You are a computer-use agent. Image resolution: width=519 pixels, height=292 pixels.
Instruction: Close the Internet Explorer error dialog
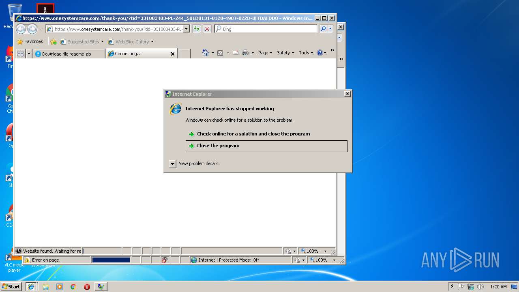[347, 94]
